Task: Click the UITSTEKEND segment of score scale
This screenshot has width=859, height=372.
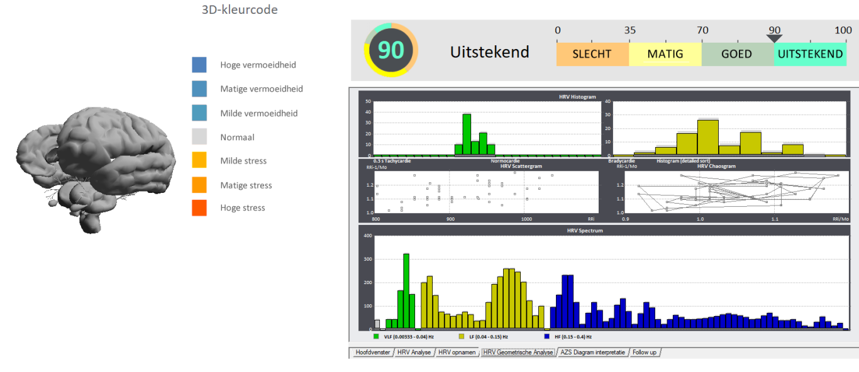Action: [x=810, y=54]
